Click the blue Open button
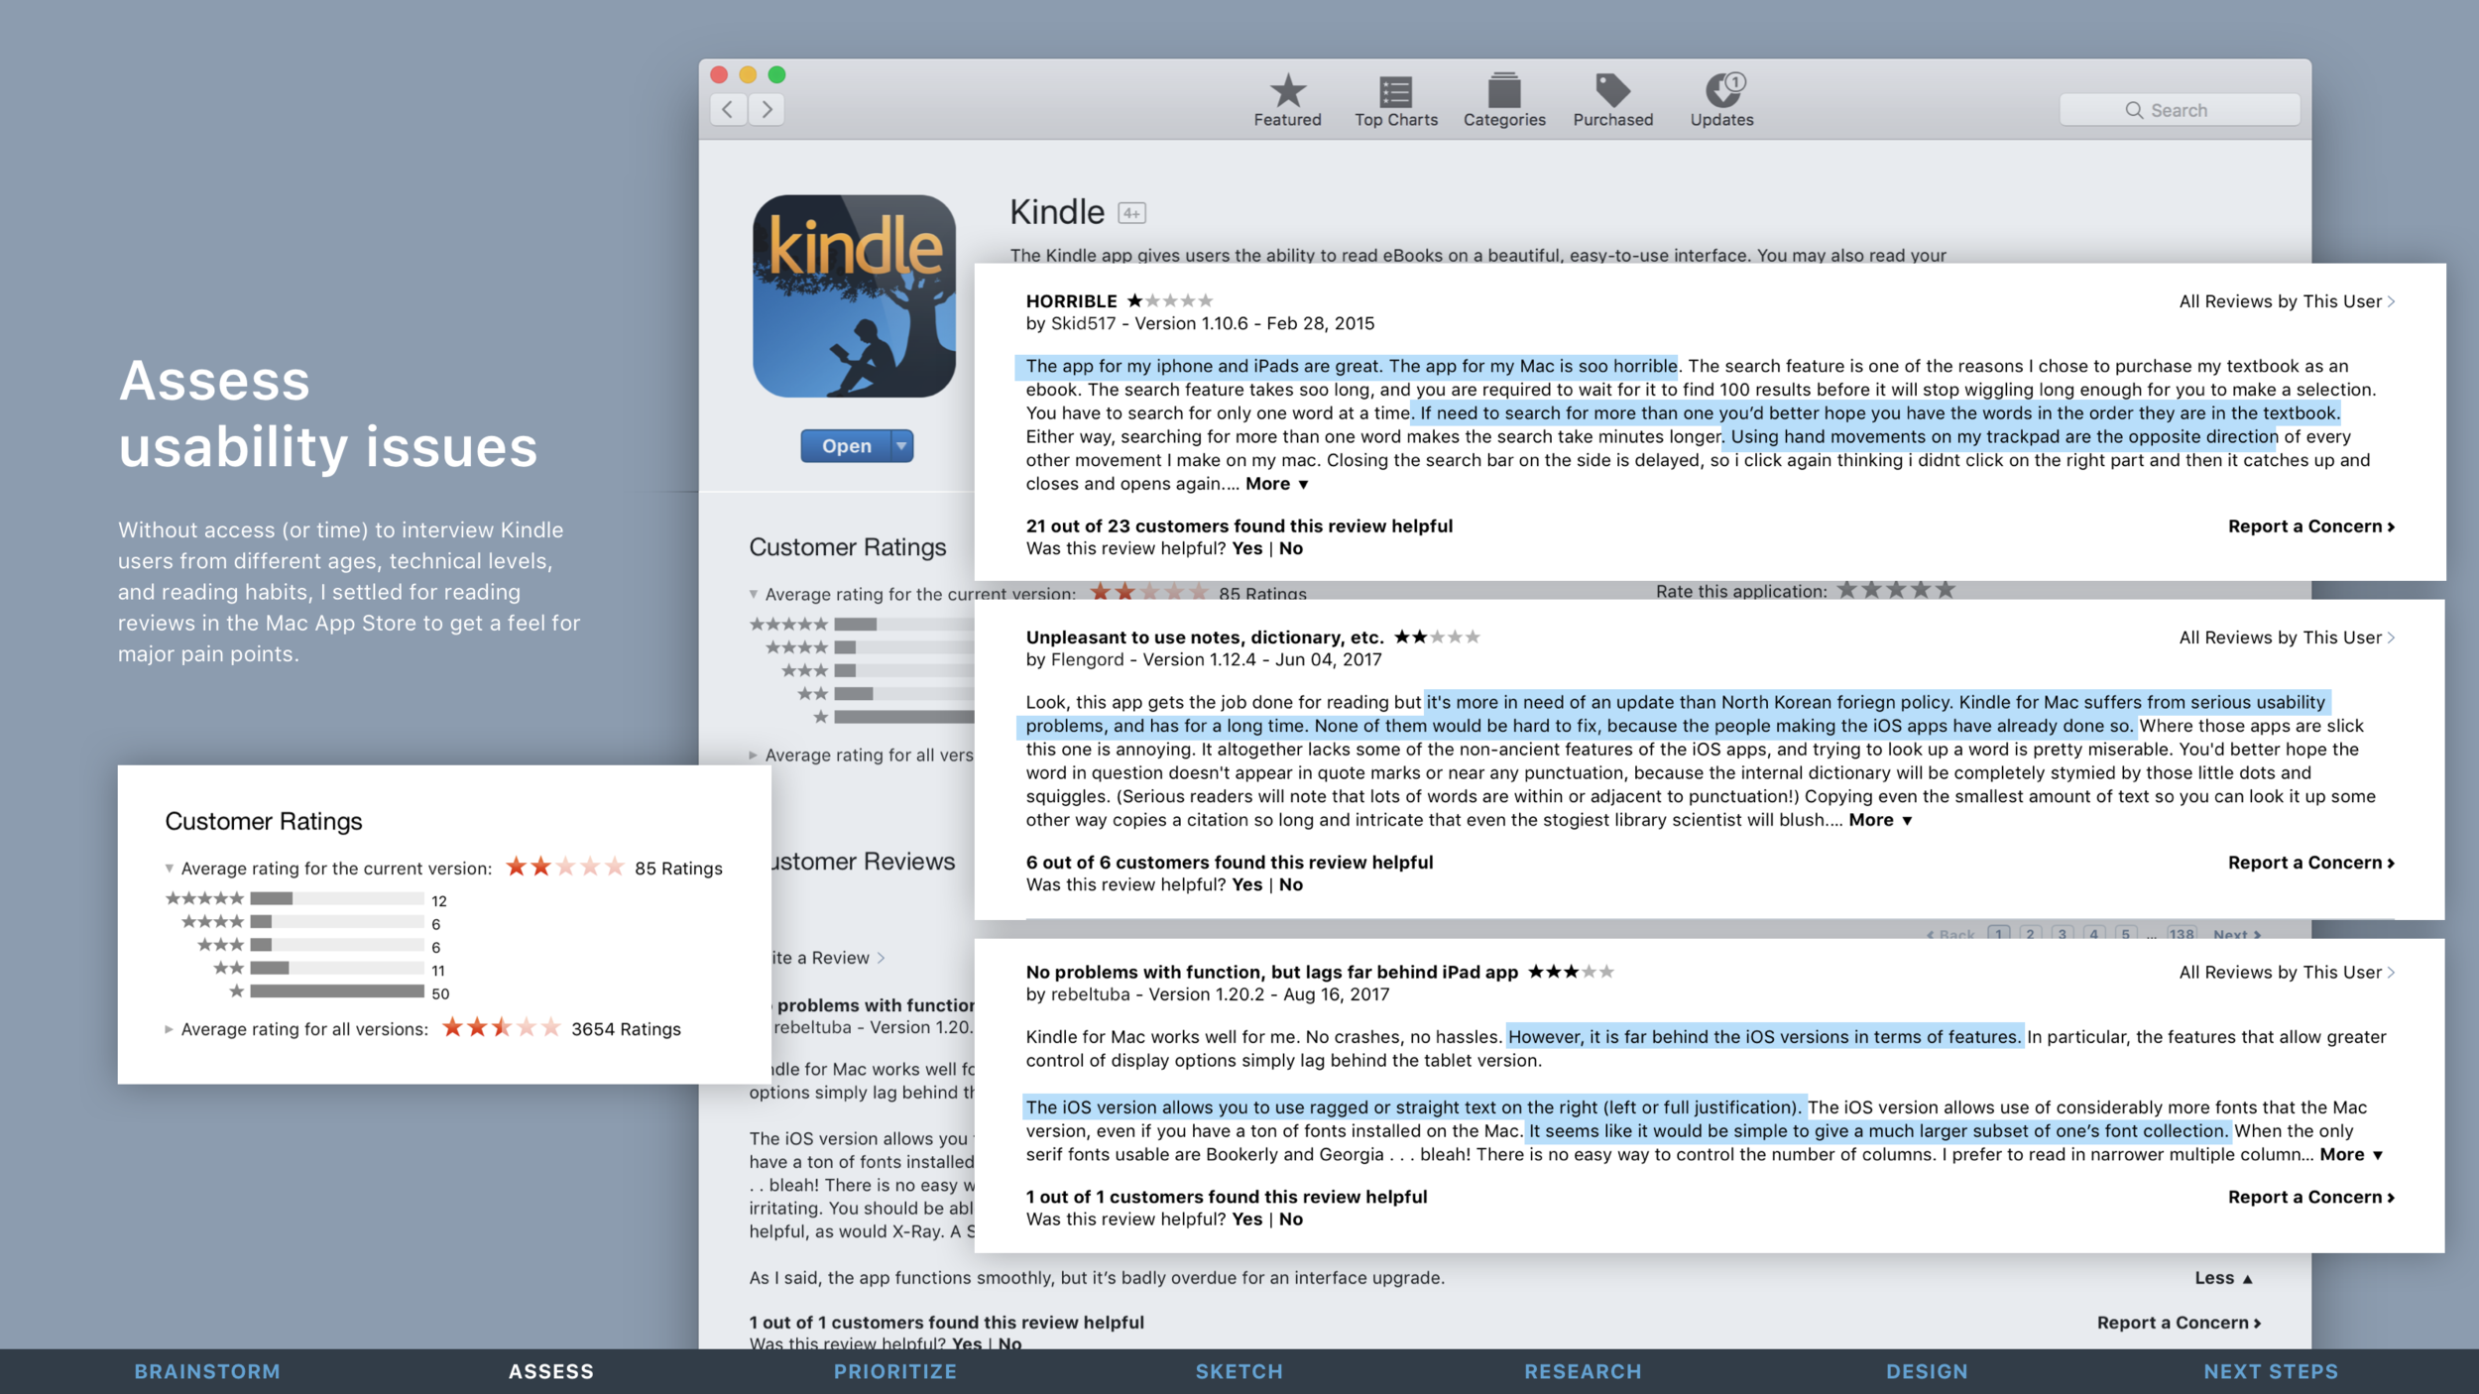This screenshot has height=1394, width=2479. [x=846, y=446]
